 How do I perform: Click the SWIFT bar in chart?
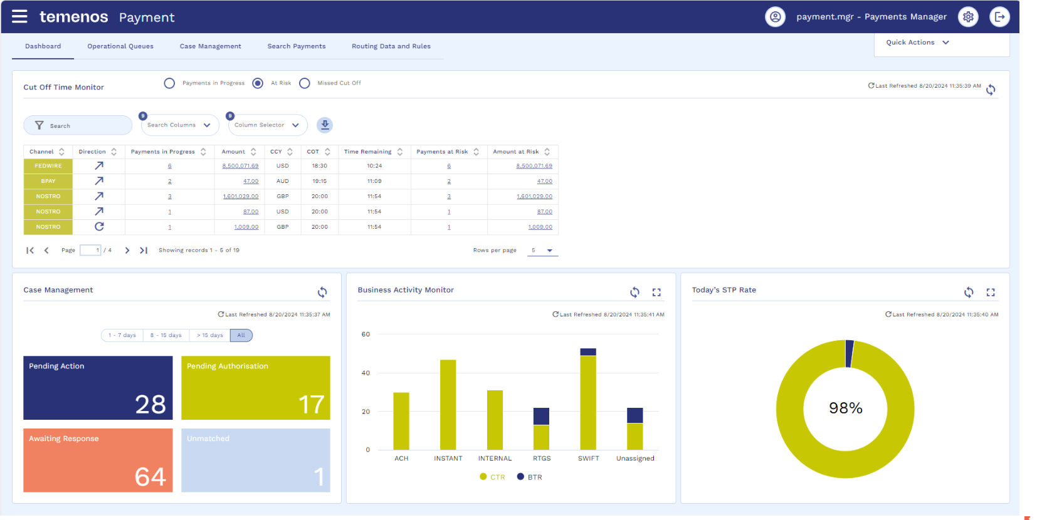[588, 399]
